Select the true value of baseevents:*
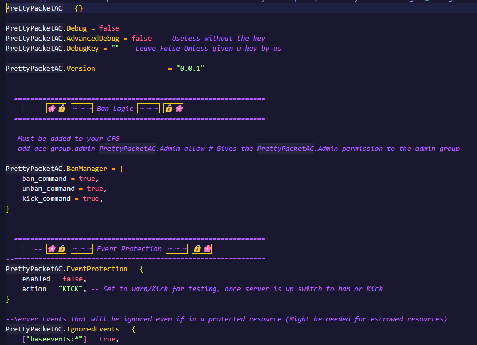The height and width of the screenshot is (345, 477). point(107,339)
